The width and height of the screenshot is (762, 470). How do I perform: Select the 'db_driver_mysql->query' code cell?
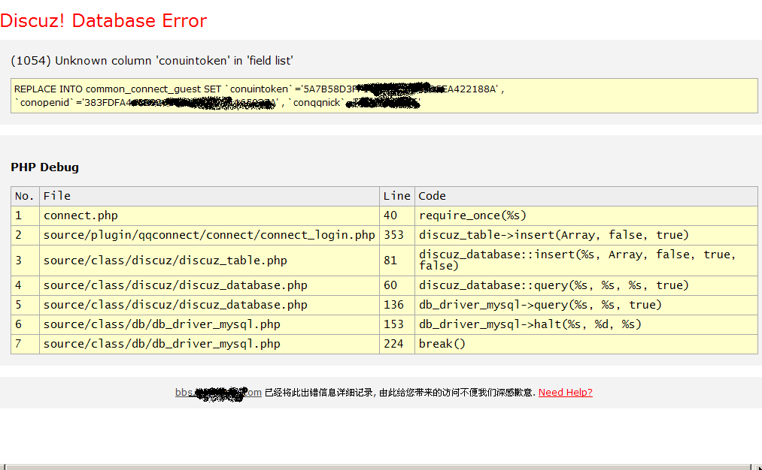click(586, 305)
